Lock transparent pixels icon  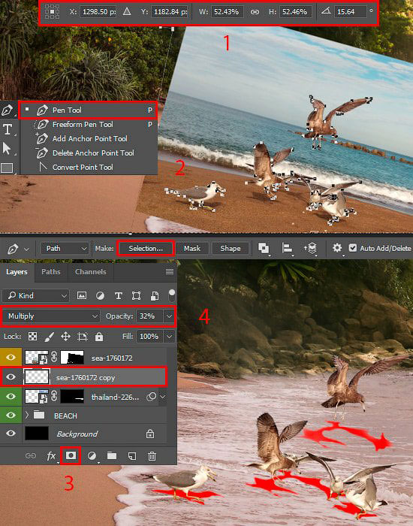(32, 337)
